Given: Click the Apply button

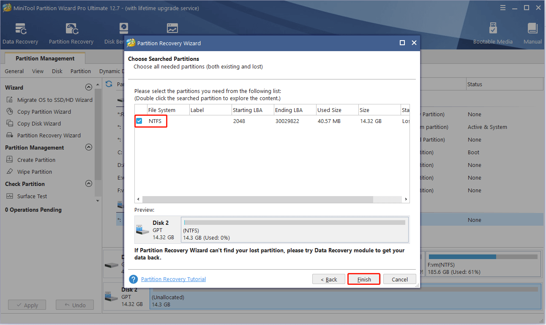Looking at the screenshot, I should pyautogui.click(x=27, y=305).
